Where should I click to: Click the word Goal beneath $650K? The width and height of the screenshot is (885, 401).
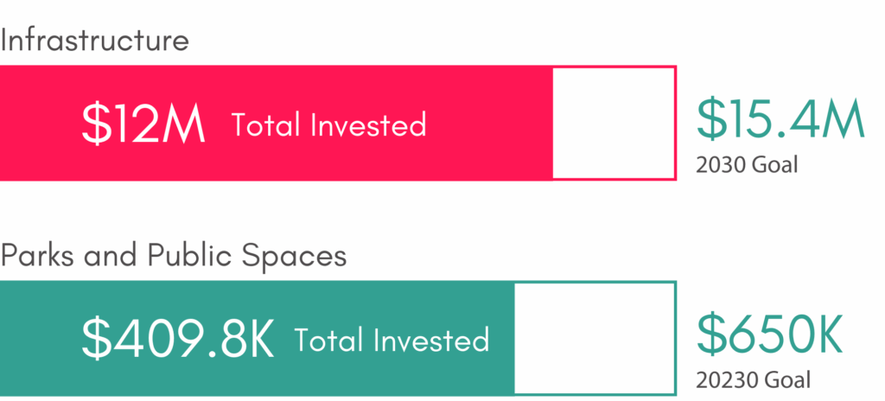(792, 379)
